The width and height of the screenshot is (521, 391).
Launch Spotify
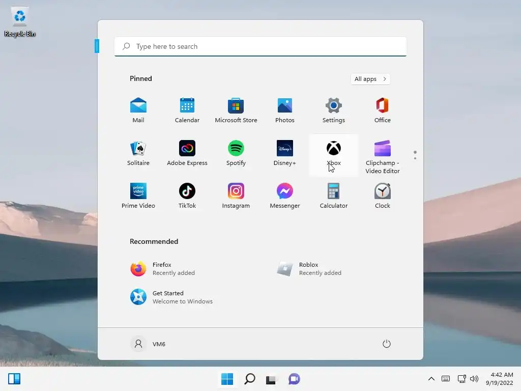pyautogui.click(x=236, y=153)
